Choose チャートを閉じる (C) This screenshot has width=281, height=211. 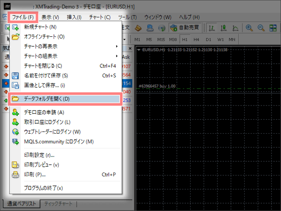(66, 66)
